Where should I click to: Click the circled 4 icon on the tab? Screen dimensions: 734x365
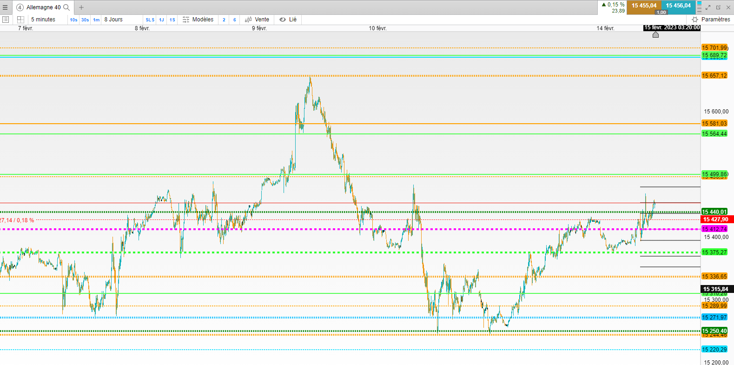coord(20,7)
